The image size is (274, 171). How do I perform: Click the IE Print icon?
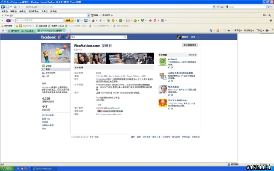[229, 30]
